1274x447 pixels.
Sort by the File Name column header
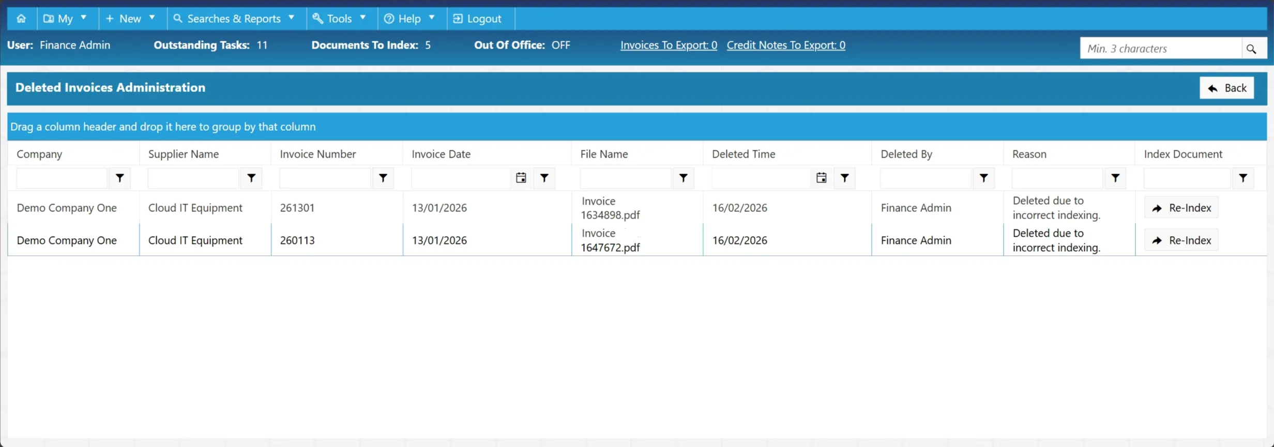tap(604, 154)
